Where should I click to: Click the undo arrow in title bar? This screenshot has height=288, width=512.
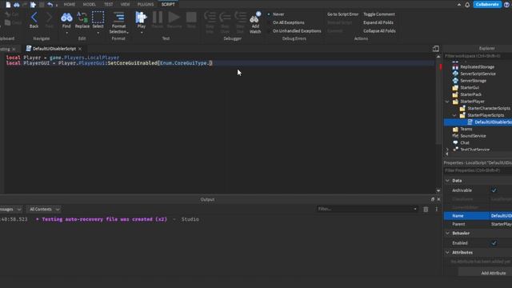pos(50,5)
